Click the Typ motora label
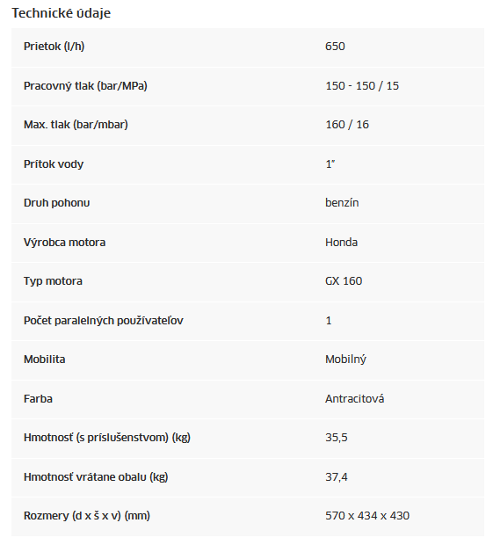This screenshot has width=493, height=552. coord(53,281)
